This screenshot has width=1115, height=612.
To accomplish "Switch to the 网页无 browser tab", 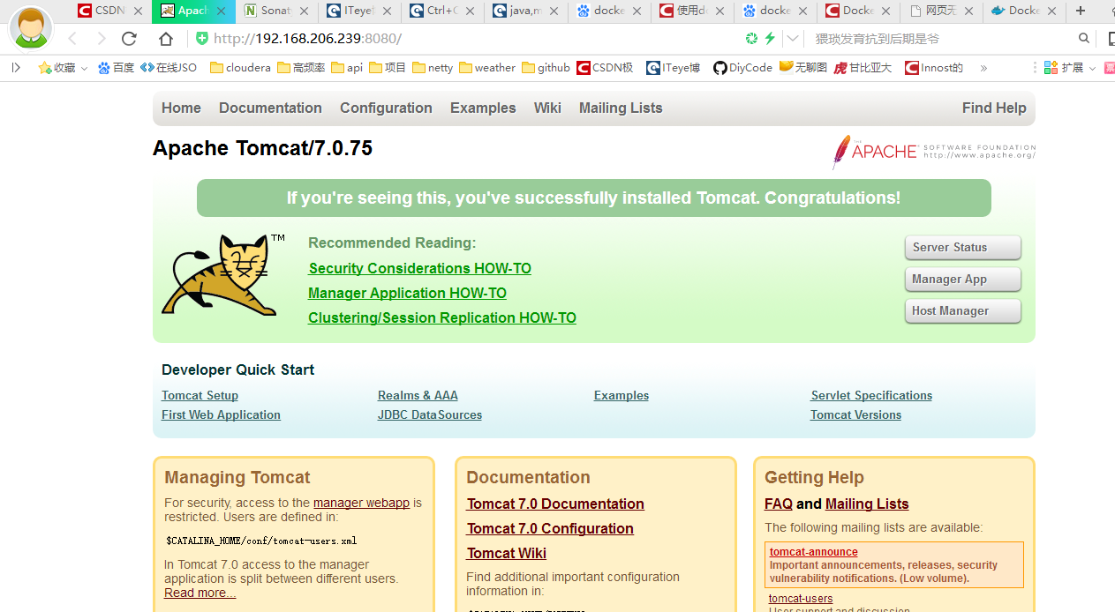I will [941, 11].
